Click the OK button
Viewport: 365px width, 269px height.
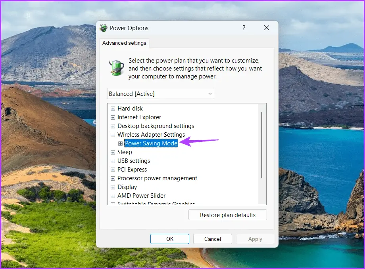[170, 239]
